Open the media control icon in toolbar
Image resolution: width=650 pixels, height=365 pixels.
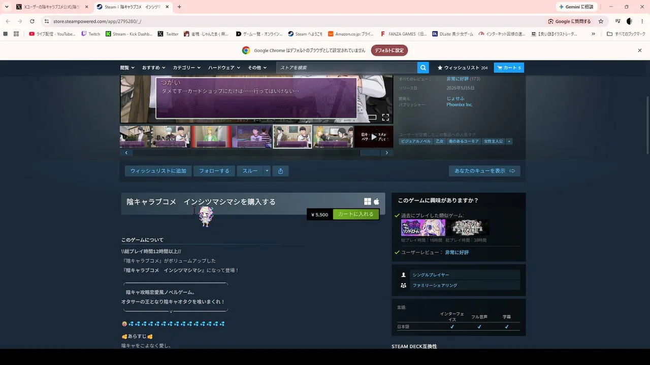tap(617, 21)
